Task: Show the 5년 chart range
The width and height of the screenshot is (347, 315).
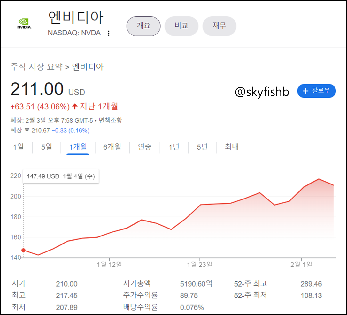Action: coord(202,147)
